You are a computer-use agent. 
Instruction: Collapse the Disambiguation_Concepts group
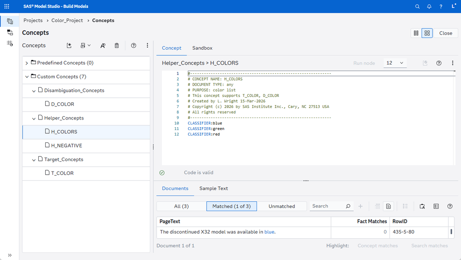[x=34, y=91]
